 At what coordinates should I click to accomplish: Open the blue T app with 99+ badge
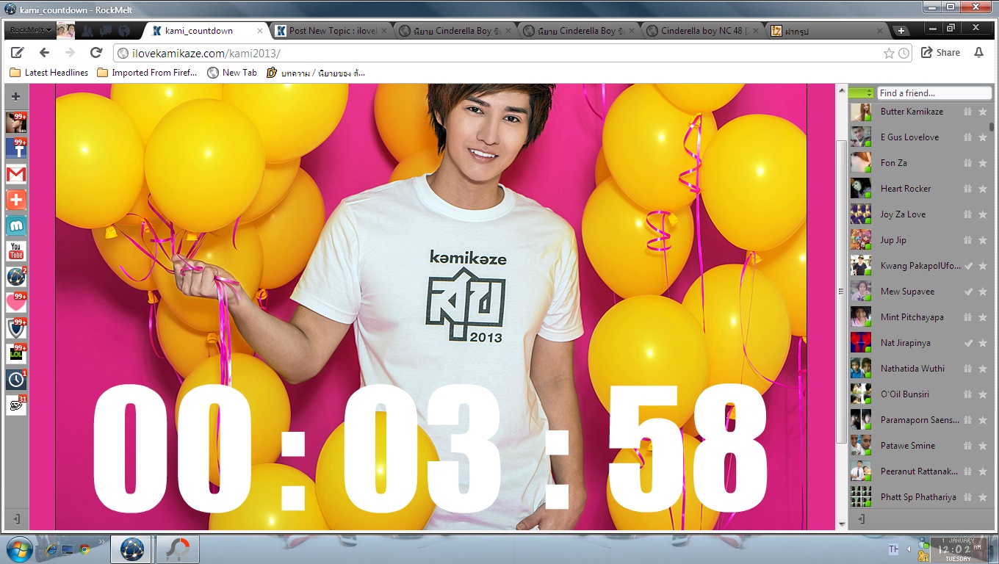[x=16, y=148]
